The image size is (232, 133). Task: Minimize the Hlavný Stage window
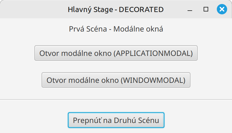point(190,10)
